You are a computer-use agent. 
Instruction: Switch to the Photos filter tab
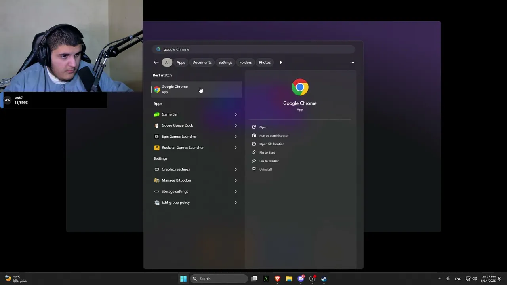click(265, 62)
